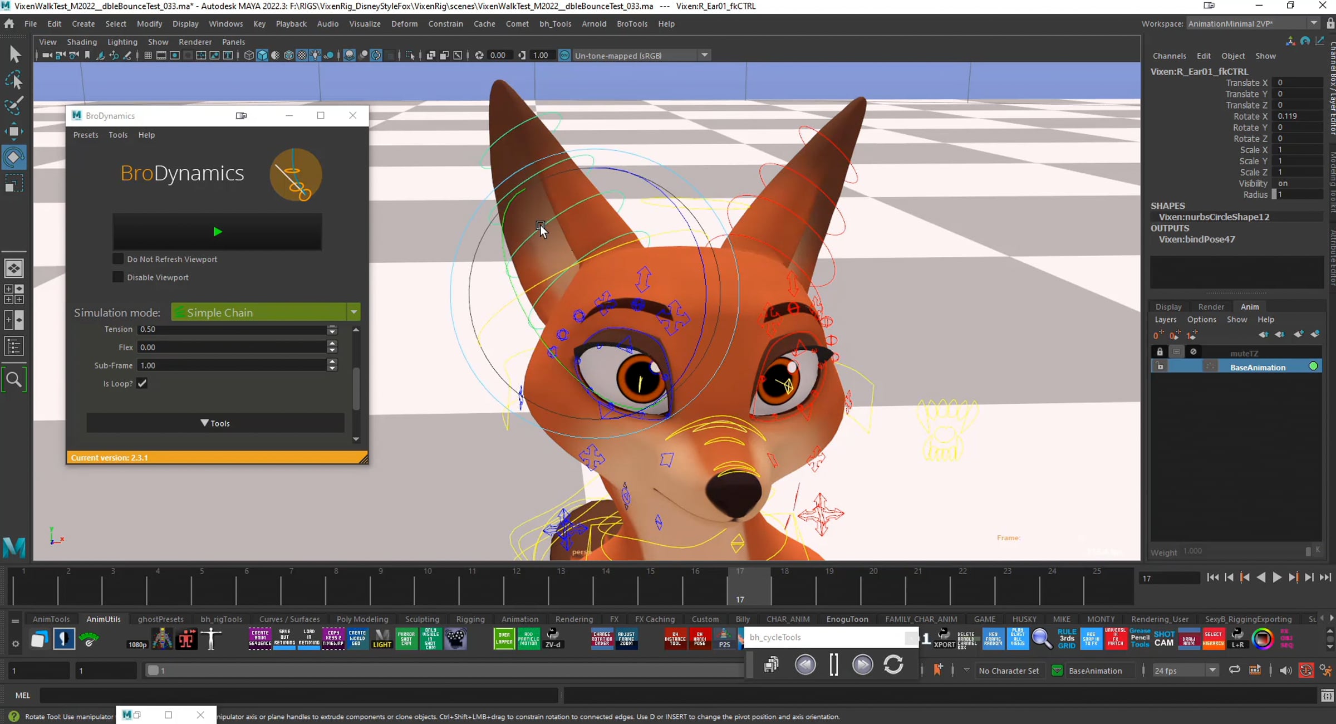
Task: Toggle the green active indicator on BaseAnimation
Action: [1313, 366]
